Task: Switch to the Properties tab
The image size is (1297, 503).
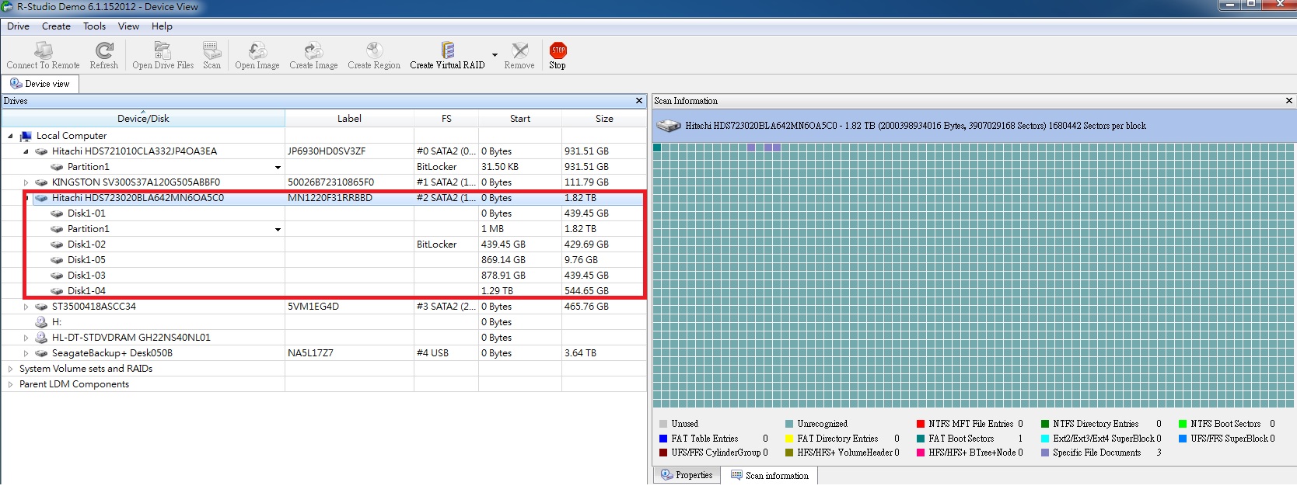Action: click(687, 475)
